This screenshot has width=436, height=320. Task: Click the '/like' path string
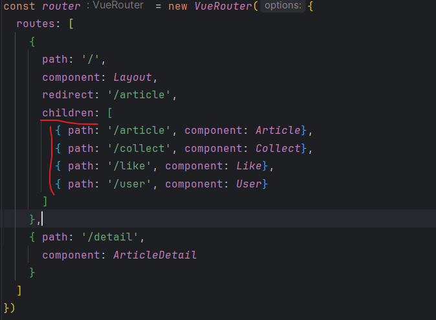click(x=129, y=166)
